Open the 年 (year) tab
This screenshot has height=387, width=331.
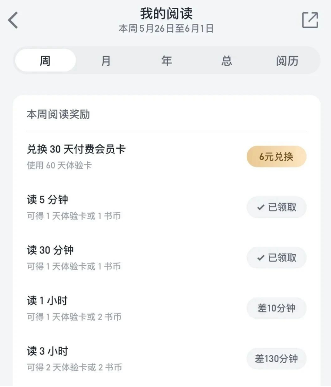[166, 60]
